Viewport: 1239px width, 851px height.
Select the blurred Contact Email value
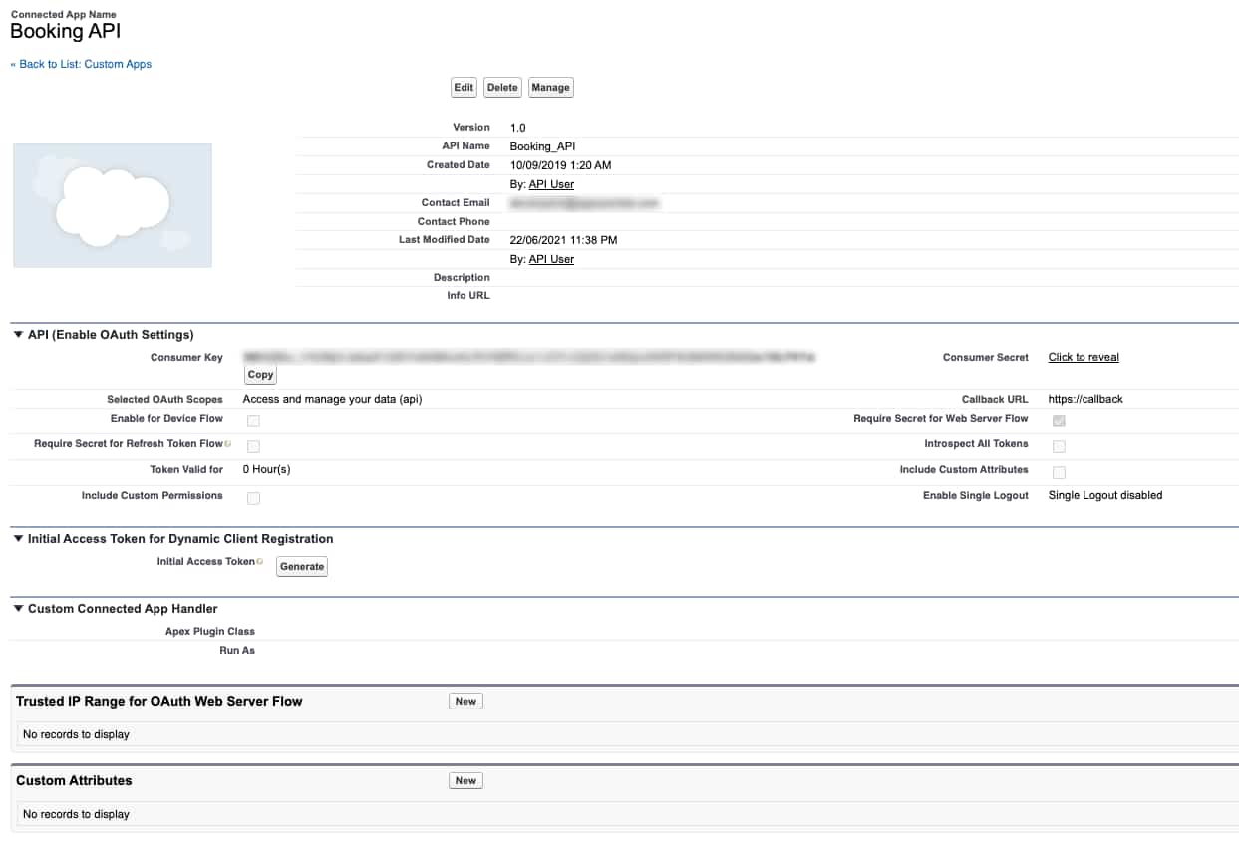[x=584, y=202]
